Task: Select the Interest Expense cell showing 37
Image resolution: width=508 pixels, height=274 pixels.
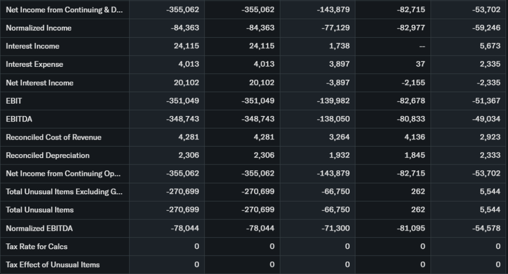Action: [421, 64]
